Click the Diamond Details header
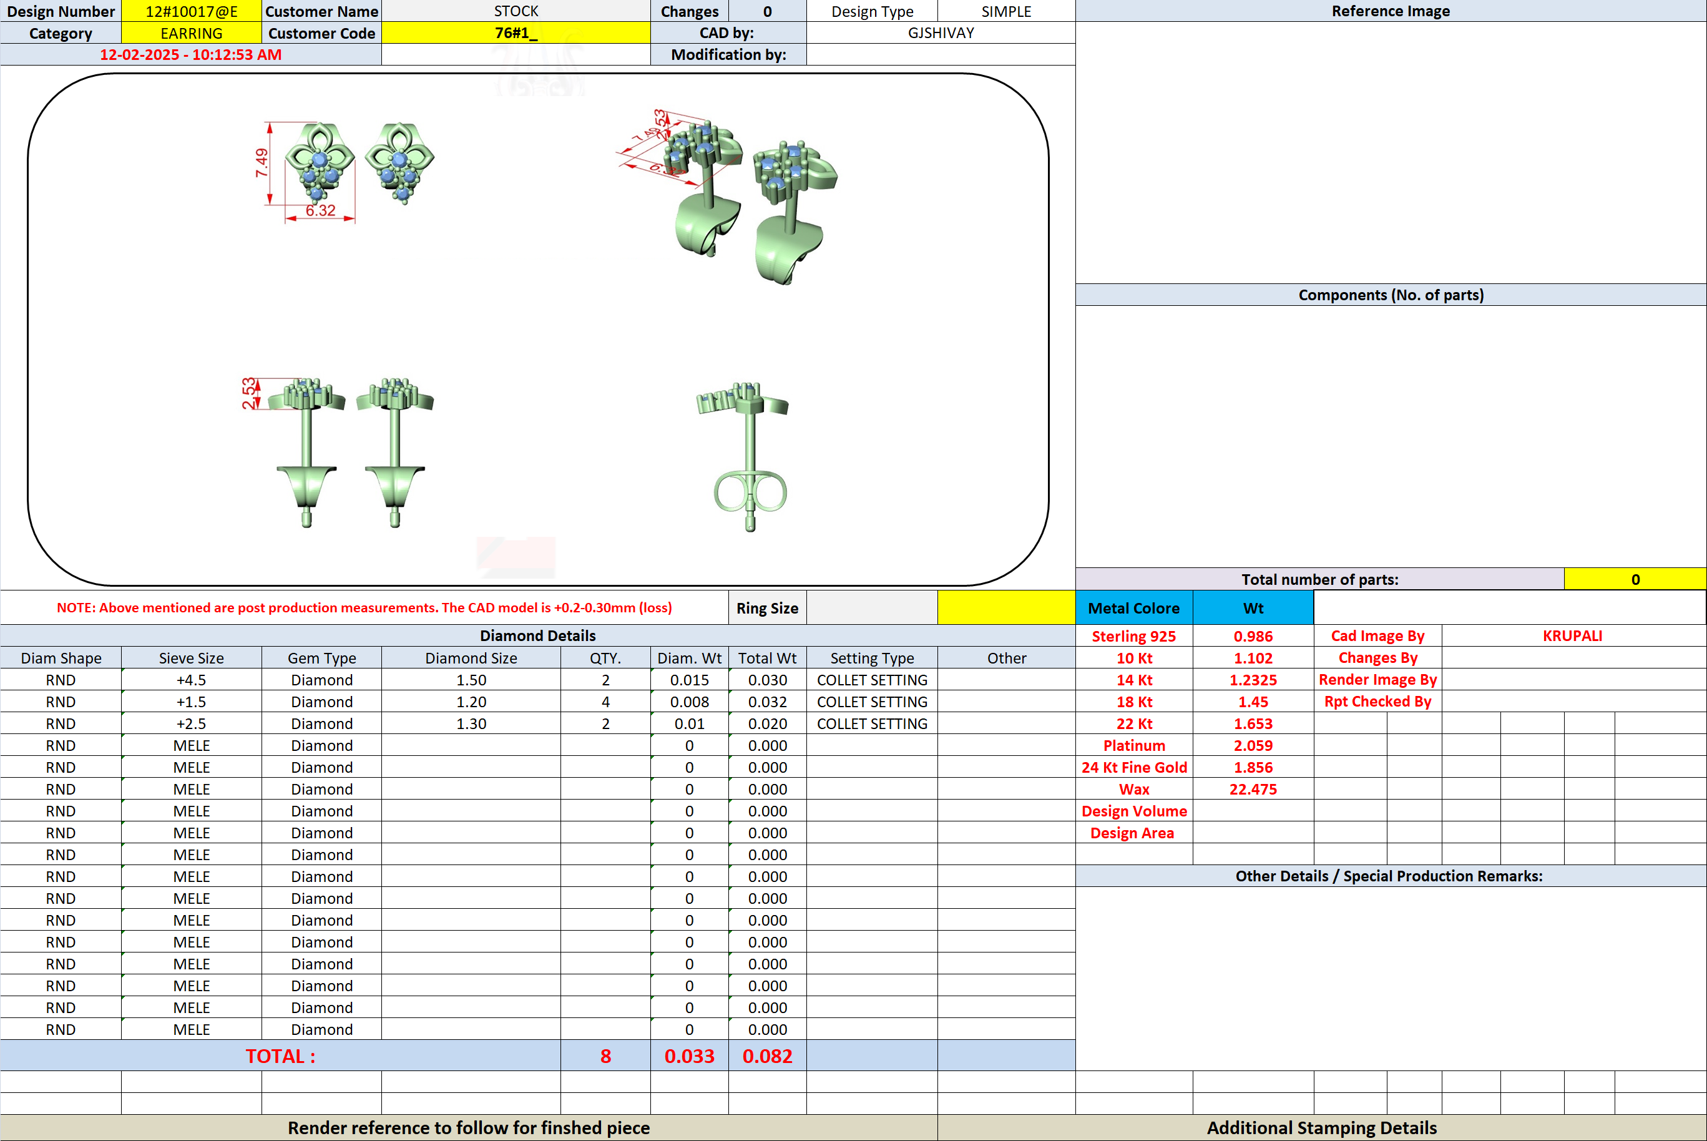The height and width of the screenshot is (1141, 1707). [x=538, y=635]
